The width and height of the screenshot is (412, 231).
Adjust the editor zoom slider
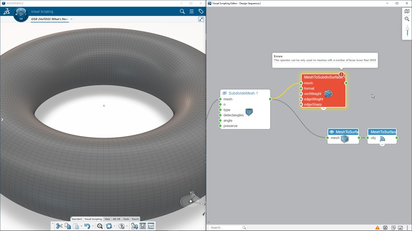pos(408,31)
